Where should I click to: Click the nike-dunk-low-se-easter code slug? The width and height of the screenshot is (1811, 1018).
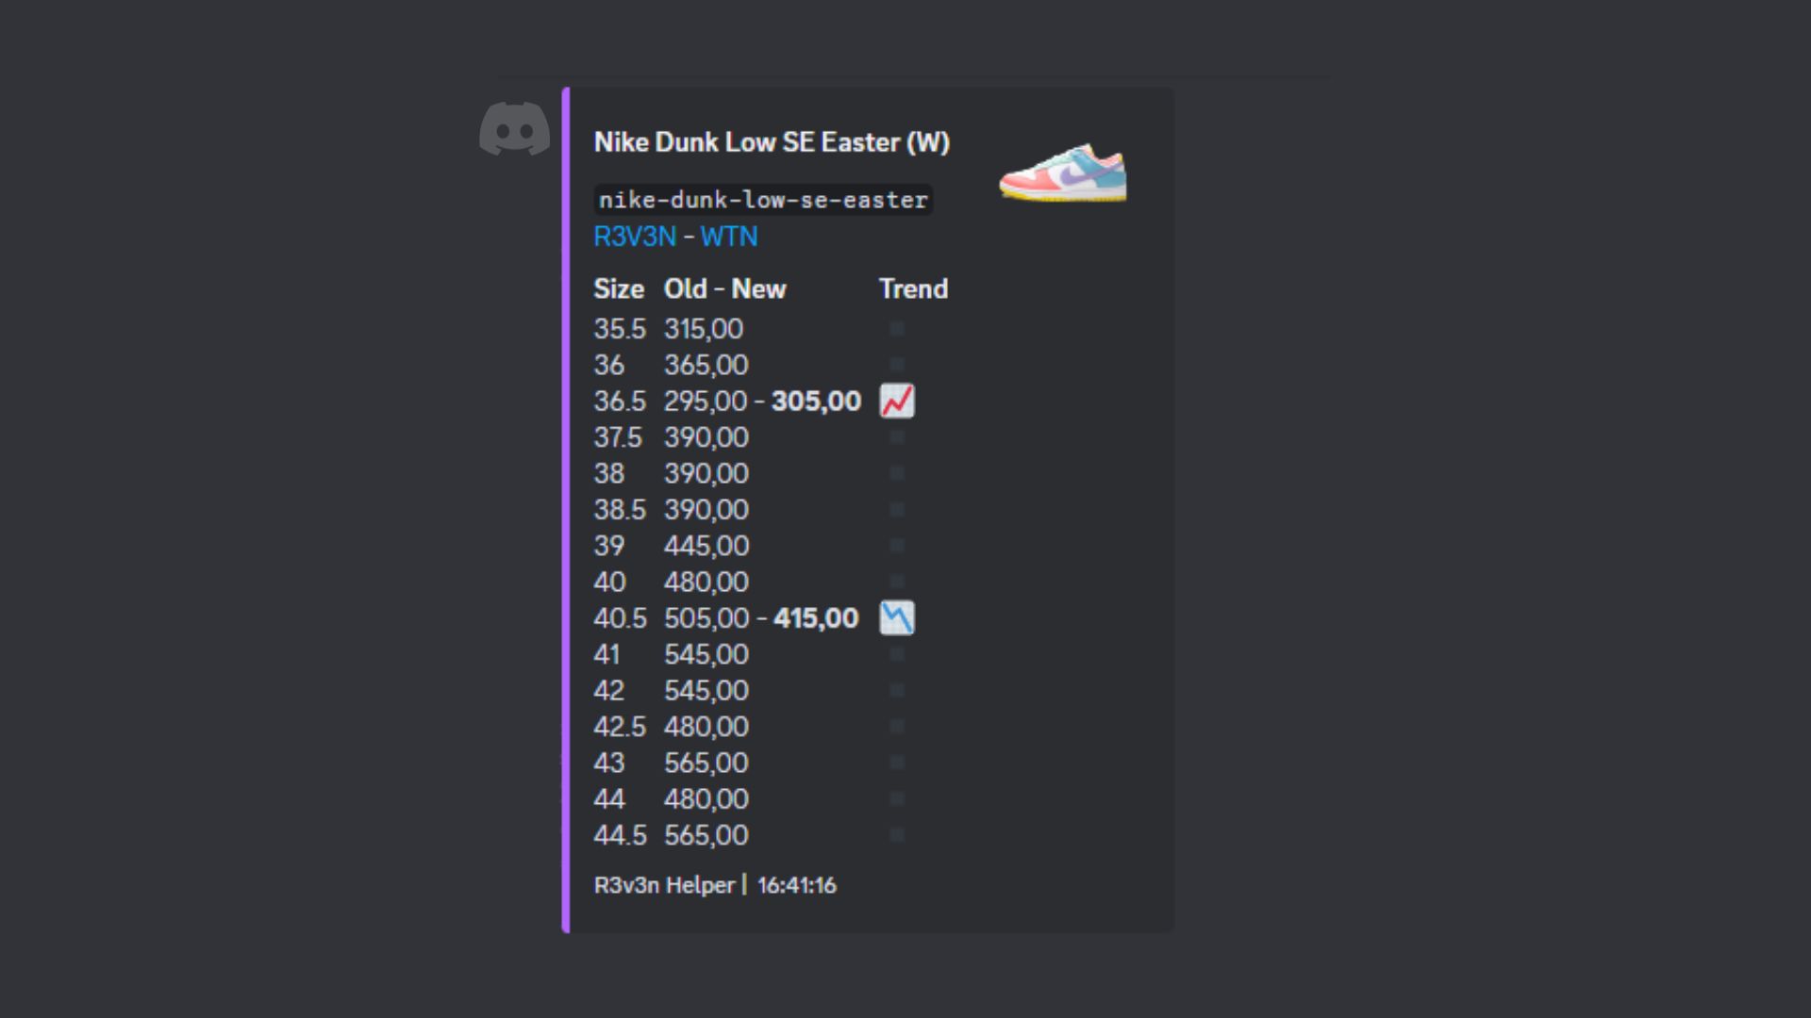(x=763, y=200)
